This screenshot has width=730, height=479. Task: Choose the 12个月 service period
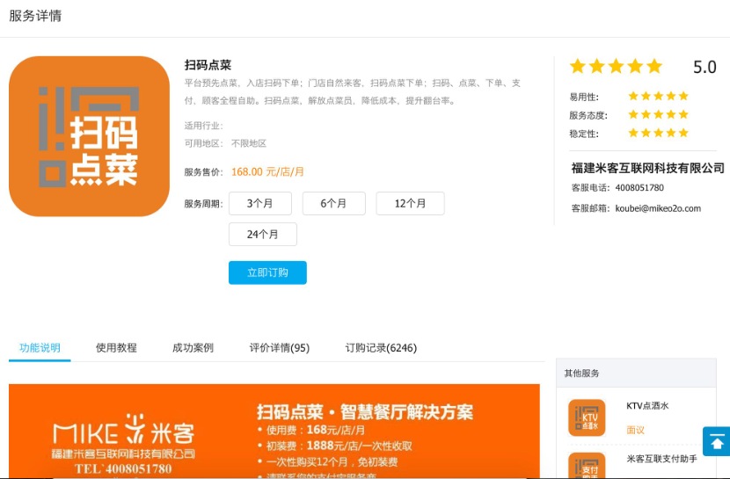410,203
